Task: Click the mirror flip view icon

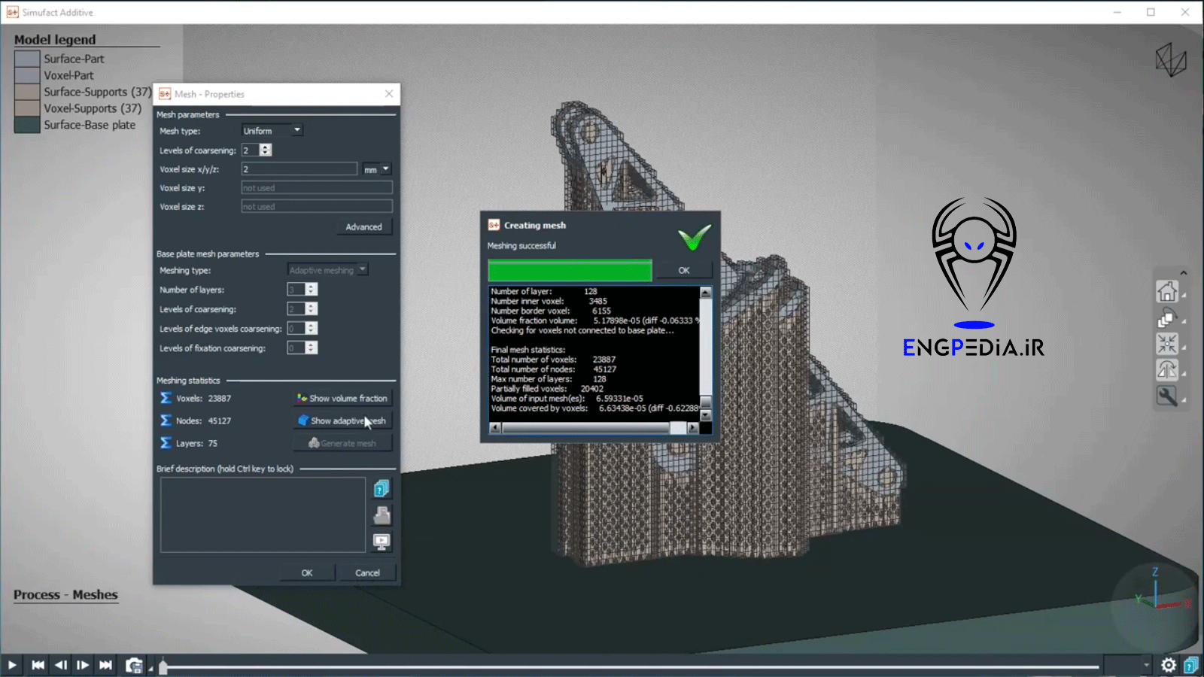Action: 1167,369
